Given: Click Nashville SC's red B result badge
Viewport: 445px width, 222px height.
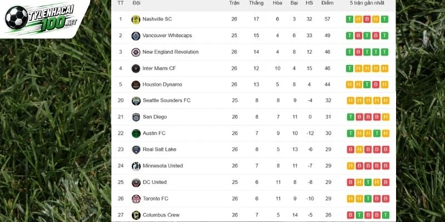Looking at the screenshot, I should click(367, 19).
